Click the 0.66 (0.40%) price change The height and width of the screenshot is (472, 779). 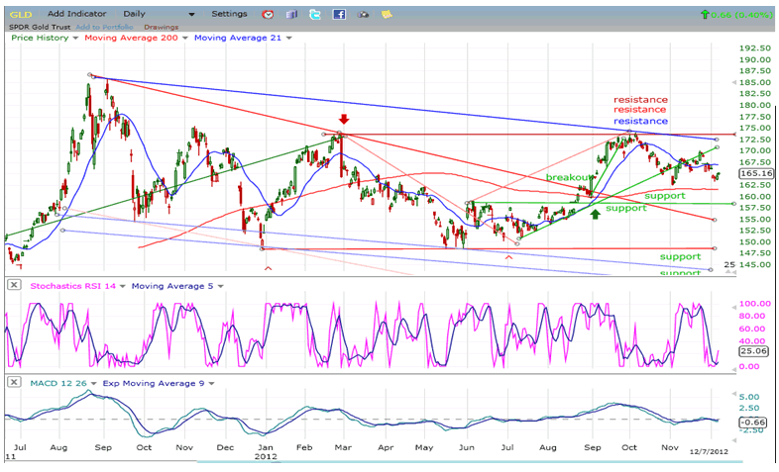coord(741,15)
